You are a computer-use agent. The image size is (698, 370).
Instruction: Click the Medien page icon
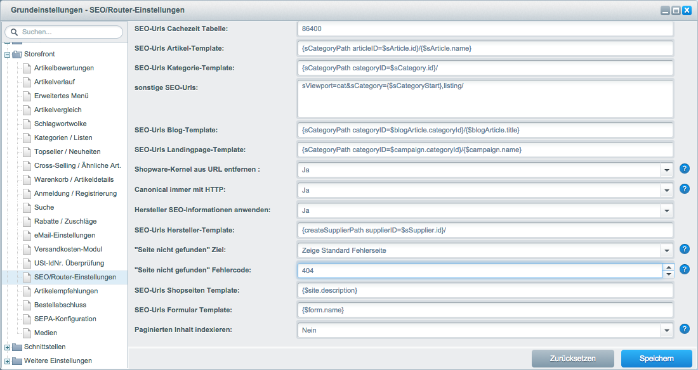(x=27, y=333)
